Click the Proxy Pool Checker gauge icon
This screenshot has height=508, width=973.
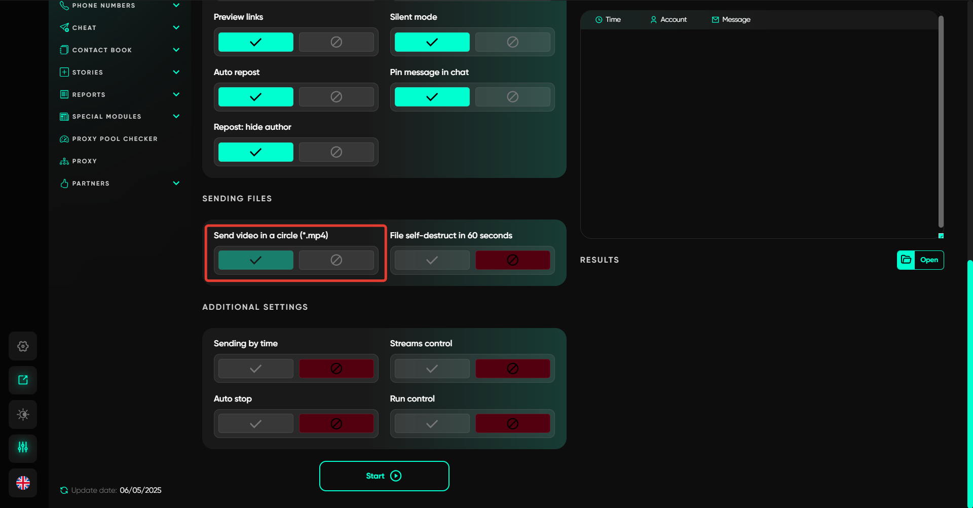(x=64, y=139)
